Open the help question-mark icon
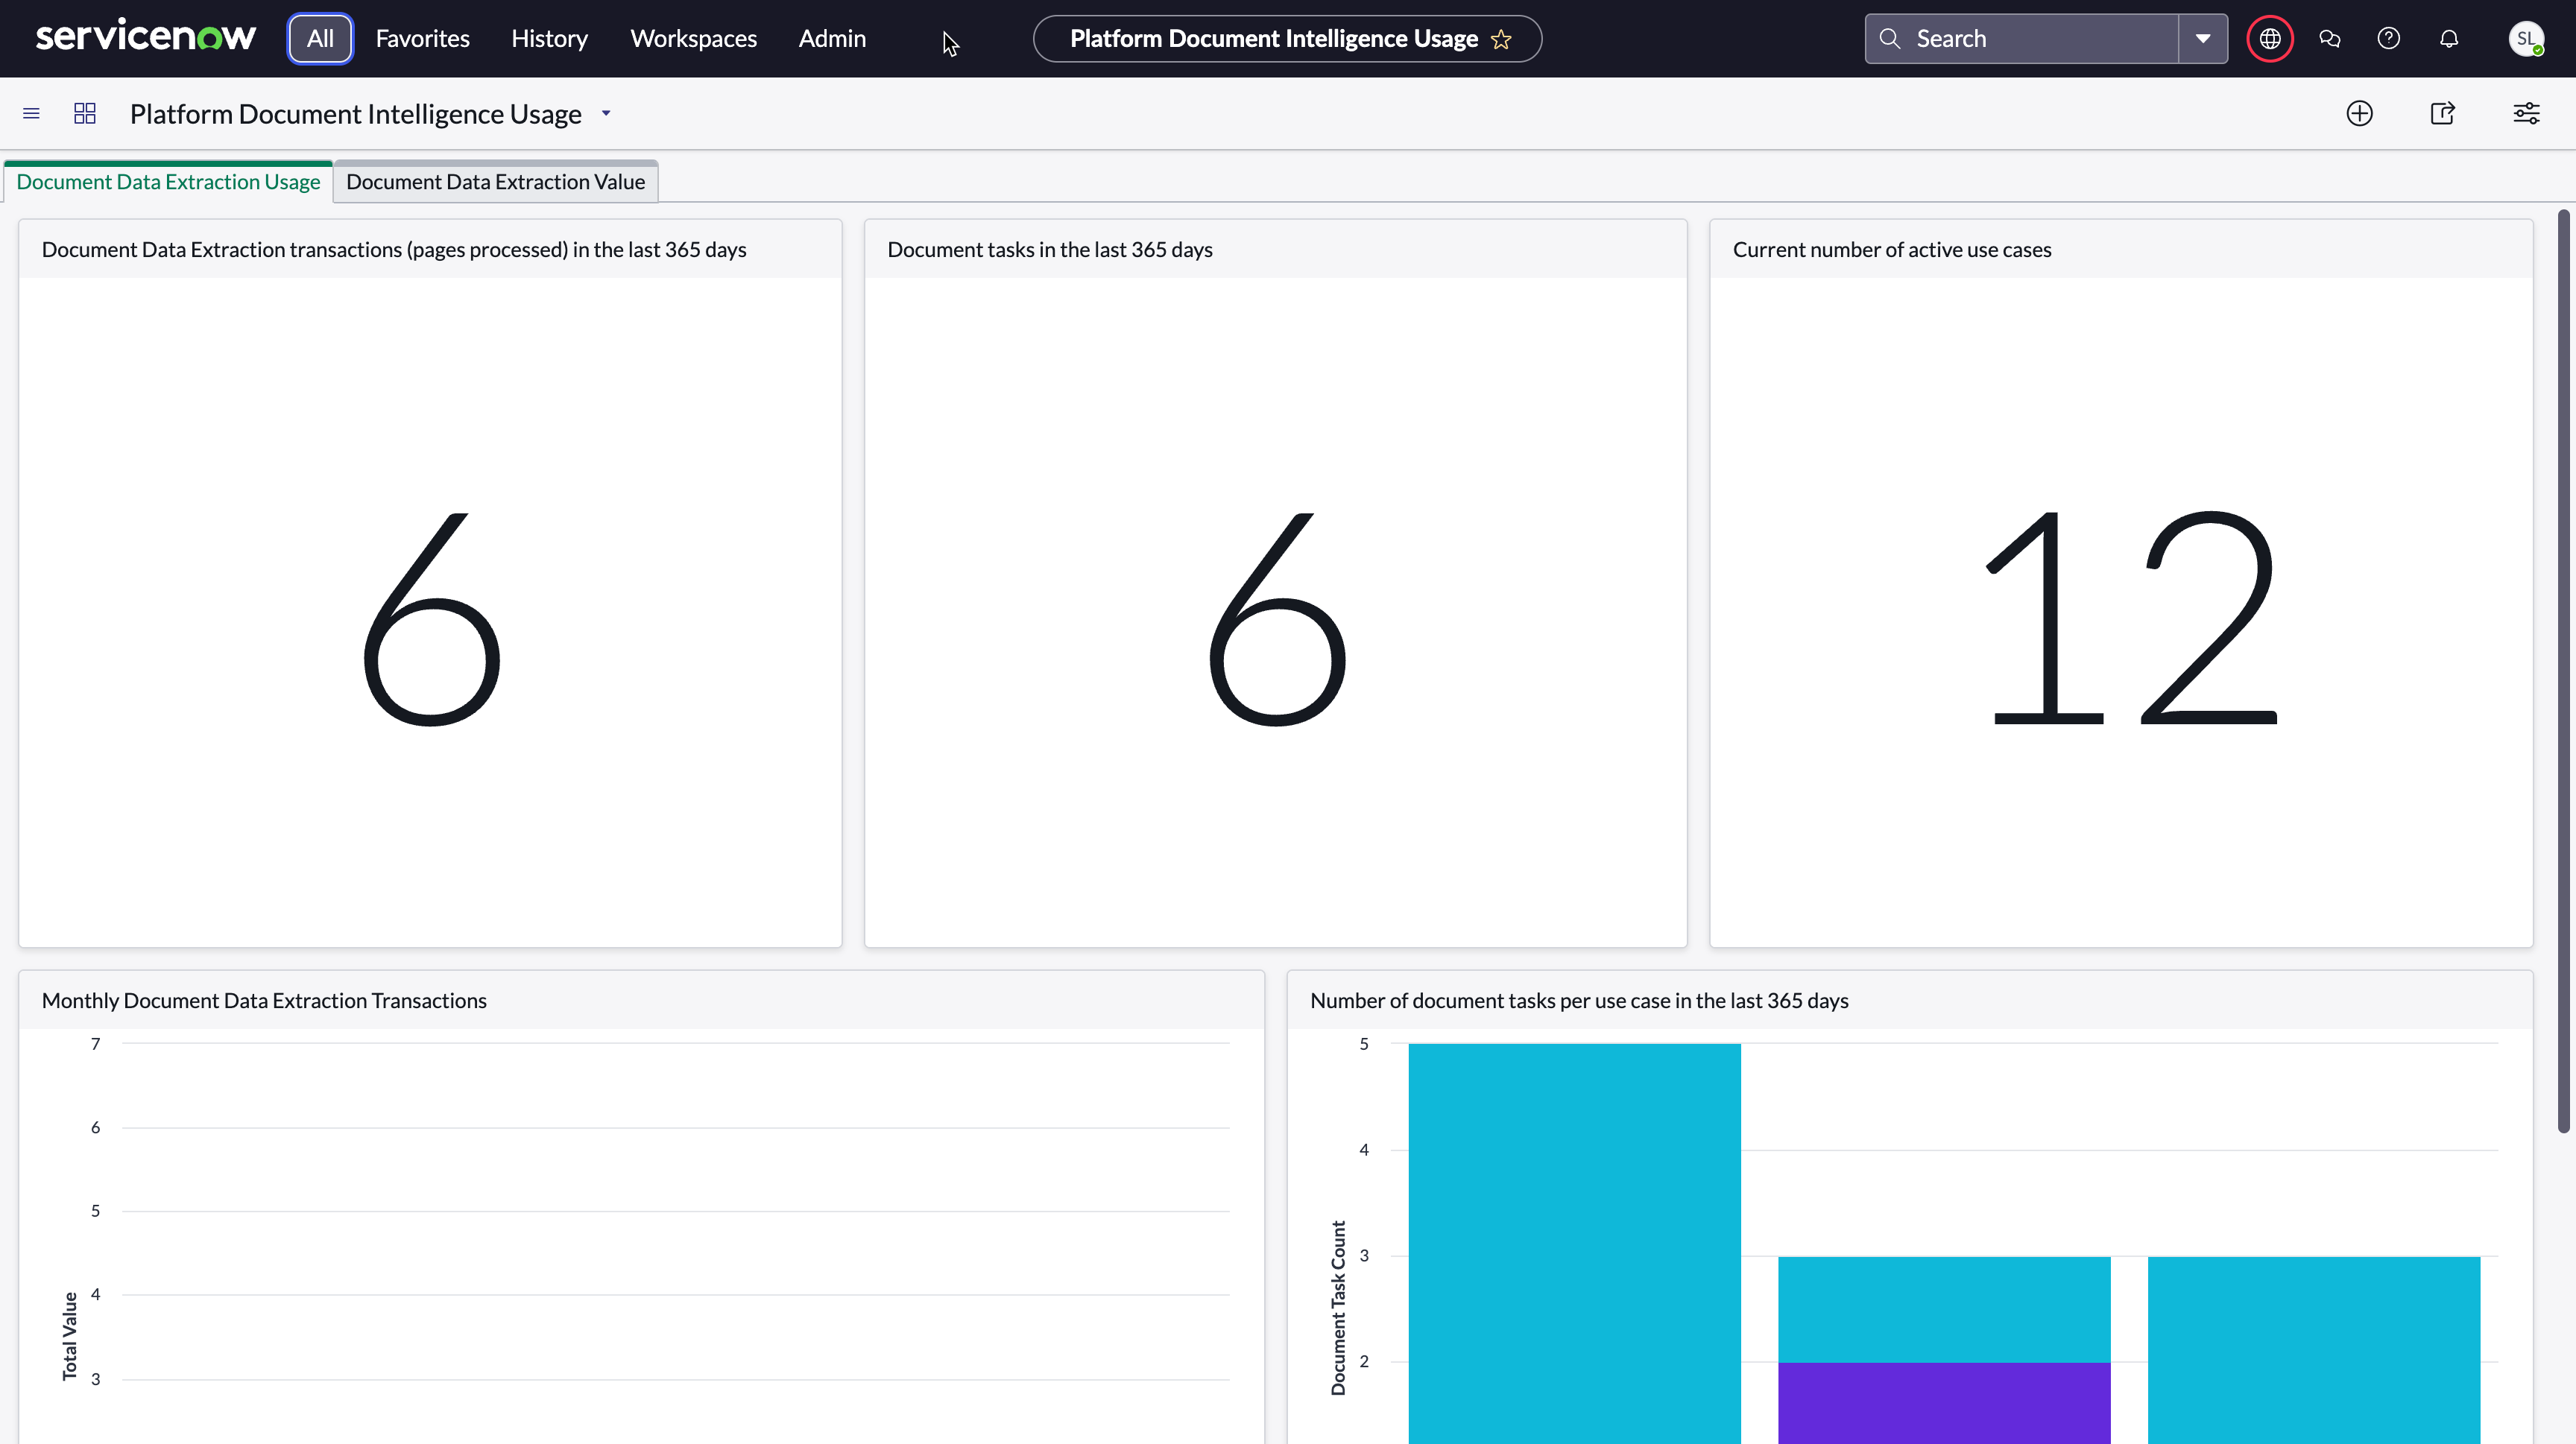 [x=2389, y=39]
